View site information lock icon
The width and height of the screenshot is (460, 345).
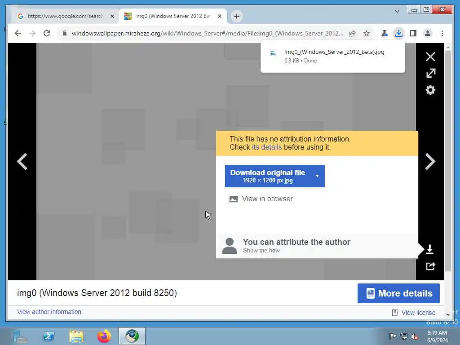tap(65, 33)
